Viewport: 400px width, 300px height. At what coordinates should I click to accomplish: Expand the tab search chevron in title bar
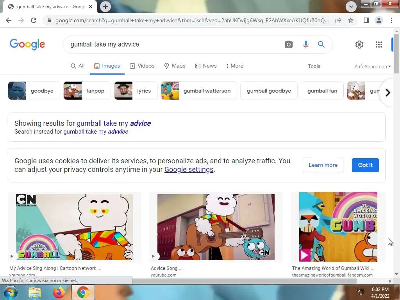351,7
